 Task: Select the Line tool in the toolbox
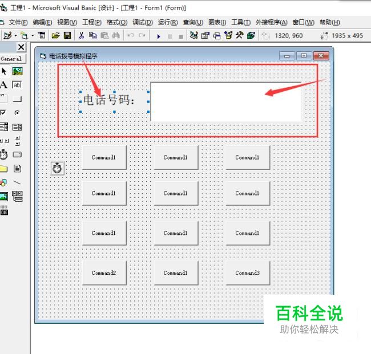click(x=17, y=182)
